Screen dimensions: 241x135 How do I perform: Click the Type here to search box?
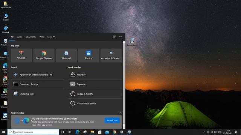(33, 132)
